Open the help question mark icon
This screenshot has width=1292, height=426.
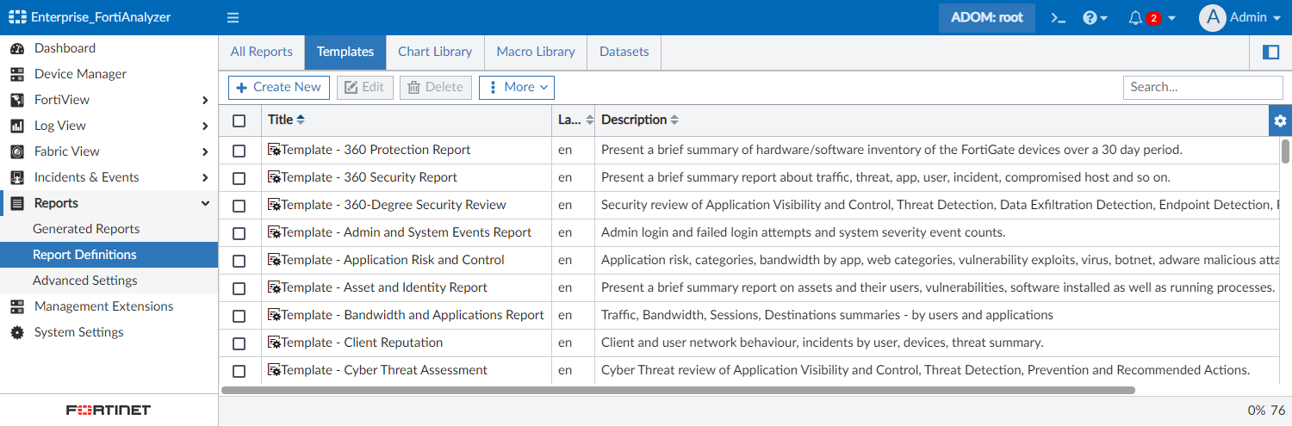pos(1090,18)
